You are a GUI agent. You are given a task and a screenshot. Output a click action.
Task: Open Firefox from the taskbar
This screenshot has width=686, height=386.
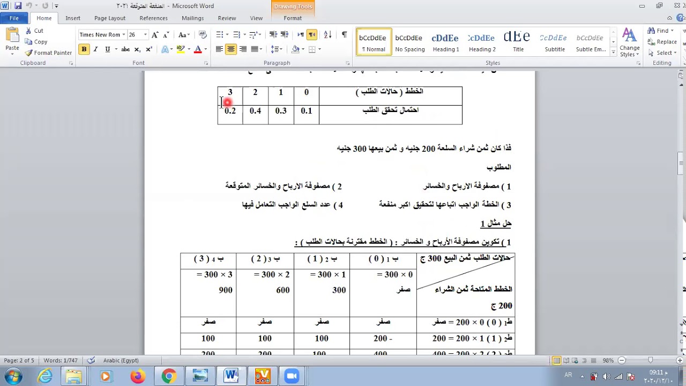coord(138,376)
